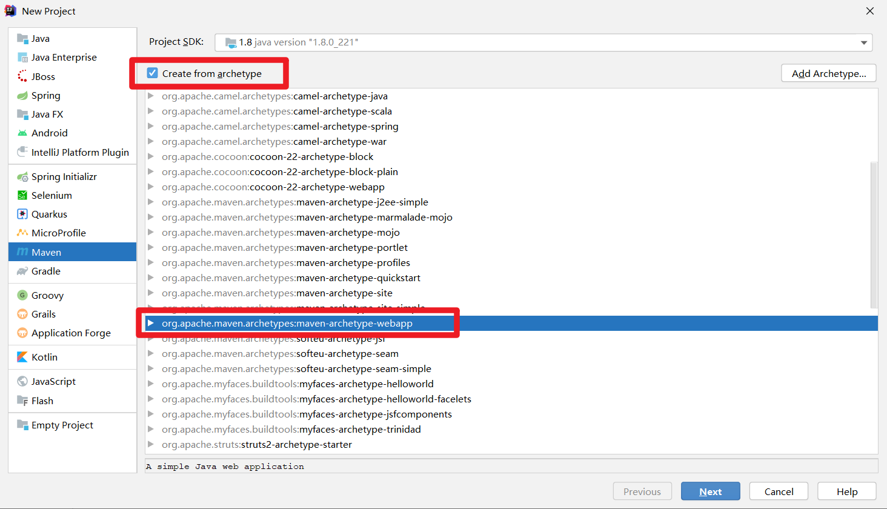The height and width of the screenshot is (509, 887).
Task: Click the SDK folder icon in combo box
Action: 231,42
